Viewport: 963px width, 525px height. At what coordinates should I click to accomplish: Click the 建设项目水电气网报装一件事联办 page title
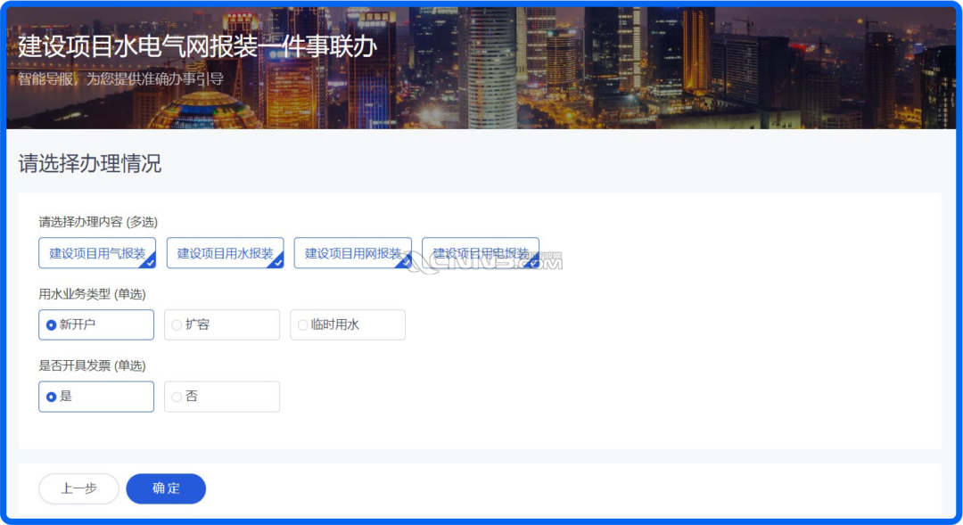pyautogui.click(x=197, y=47)
